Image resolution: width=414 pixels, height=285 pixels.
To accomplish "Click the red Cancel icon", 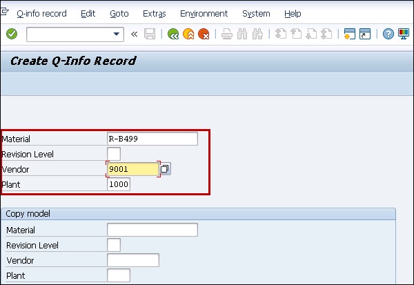I will point(203,34).
